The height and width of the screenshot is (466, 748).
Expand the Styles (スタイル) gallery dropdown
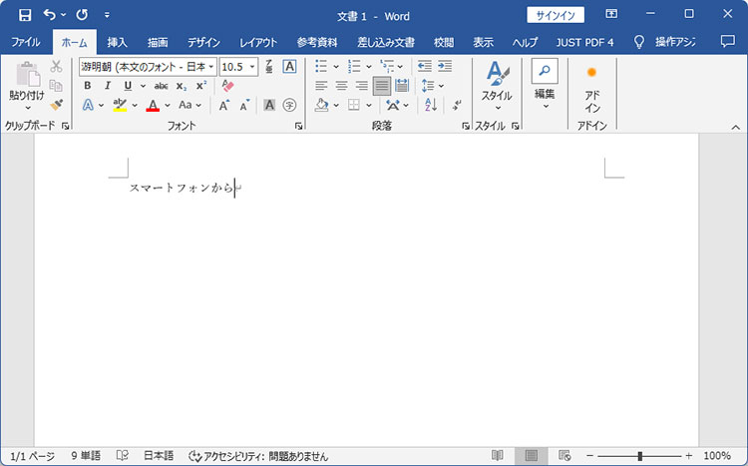pyautogui.click(x=497, y=108)
